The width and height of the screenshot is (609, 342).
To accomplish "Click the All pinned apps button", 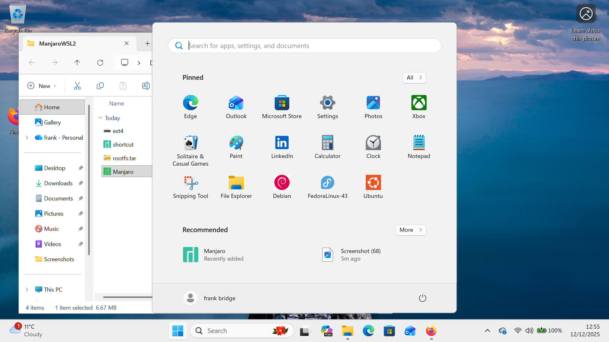I will pos(414,78).
